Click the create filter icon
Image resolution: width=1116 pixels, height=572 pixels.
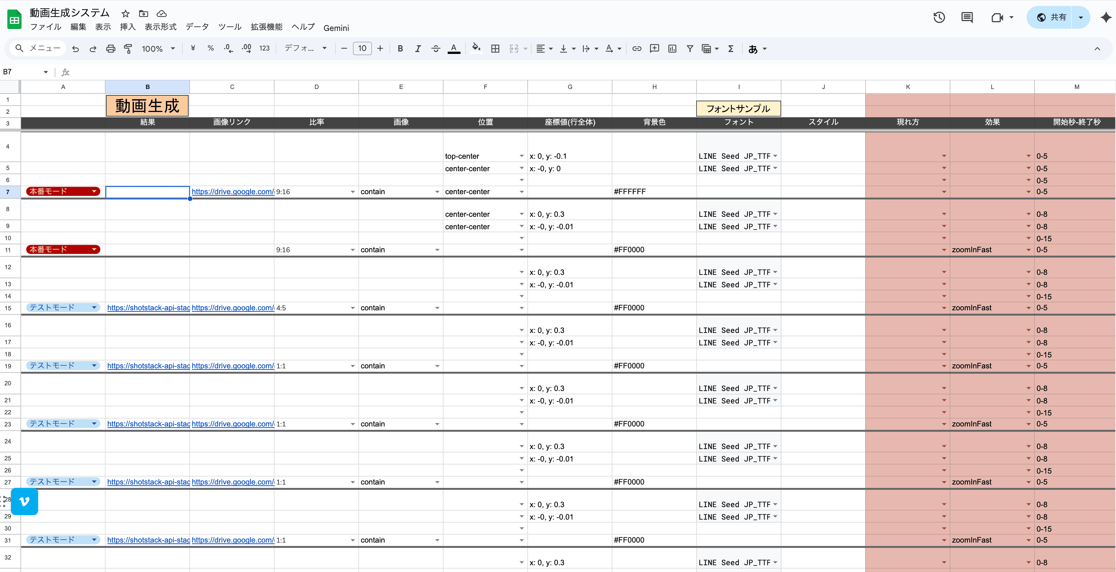[x=690, y=49]
